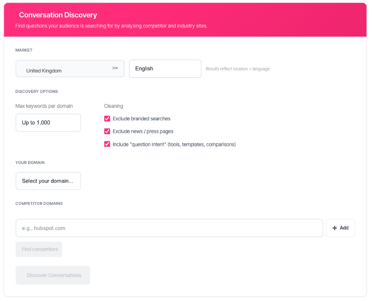Click the YOUR DOMAIN section label
372x301 pixels.
click(30, 163)
